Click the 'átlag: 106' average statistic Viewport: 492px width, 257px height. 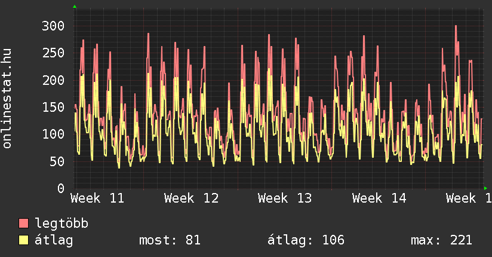(x=305, y=240)
